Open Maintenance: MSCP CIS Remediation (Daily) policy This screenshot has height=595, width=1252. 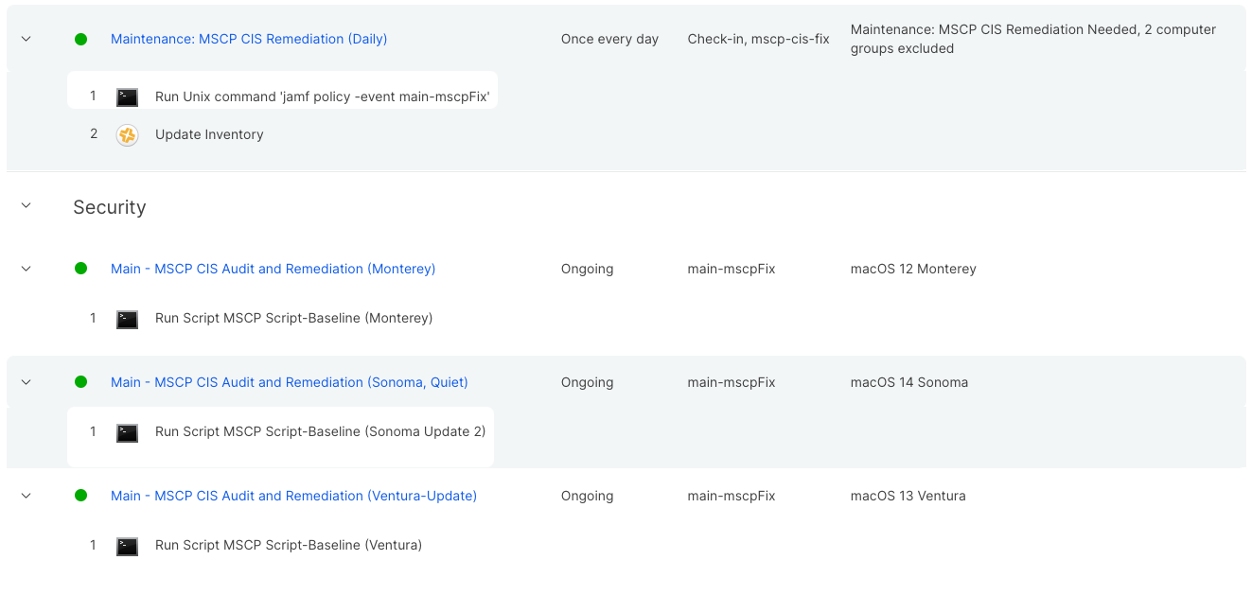(x=249, y=40)
